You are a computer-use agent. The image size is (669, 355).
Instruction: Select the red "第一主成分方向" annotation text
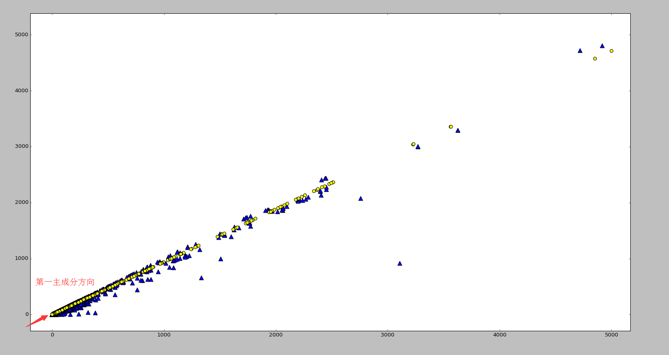click(x=65, y=282)
